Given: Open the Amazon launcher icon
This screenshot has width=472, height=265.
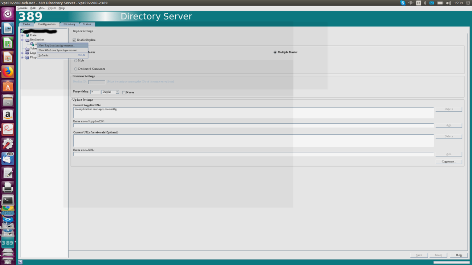Looking at the screenshot, I should click(8, 115).
